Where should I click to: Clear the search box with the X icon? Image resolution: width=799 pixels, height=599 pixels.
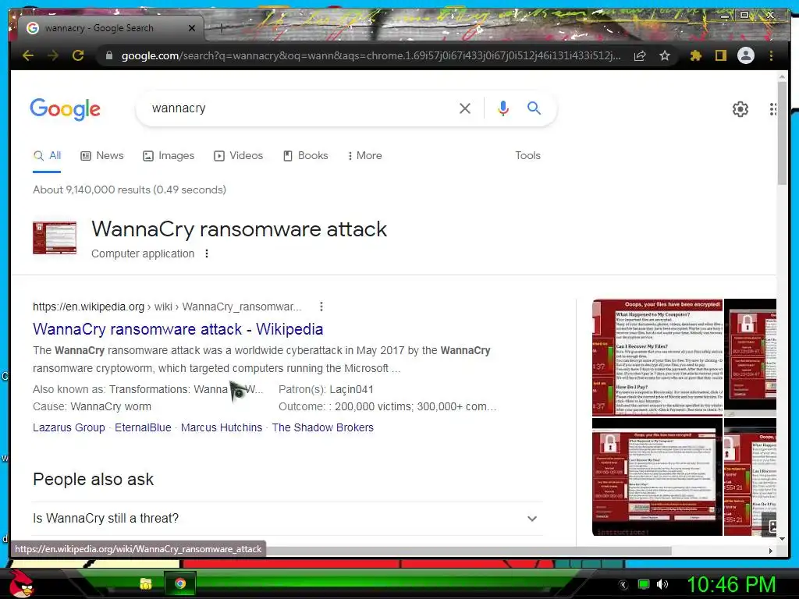[465, 108]
